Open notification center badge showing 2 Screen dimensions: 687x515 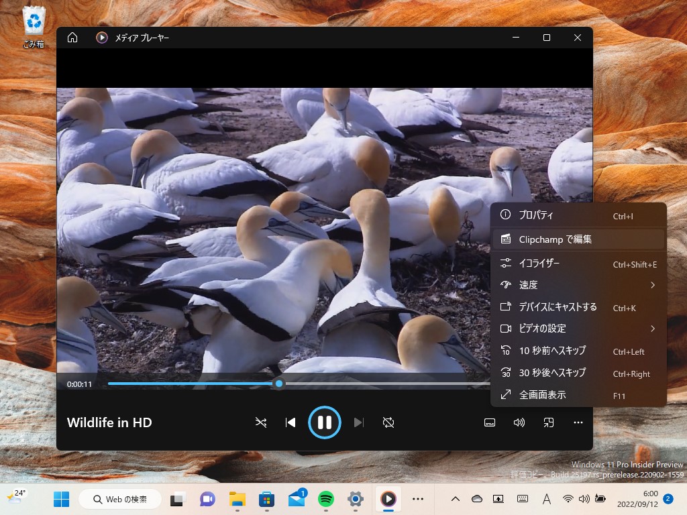668,499
